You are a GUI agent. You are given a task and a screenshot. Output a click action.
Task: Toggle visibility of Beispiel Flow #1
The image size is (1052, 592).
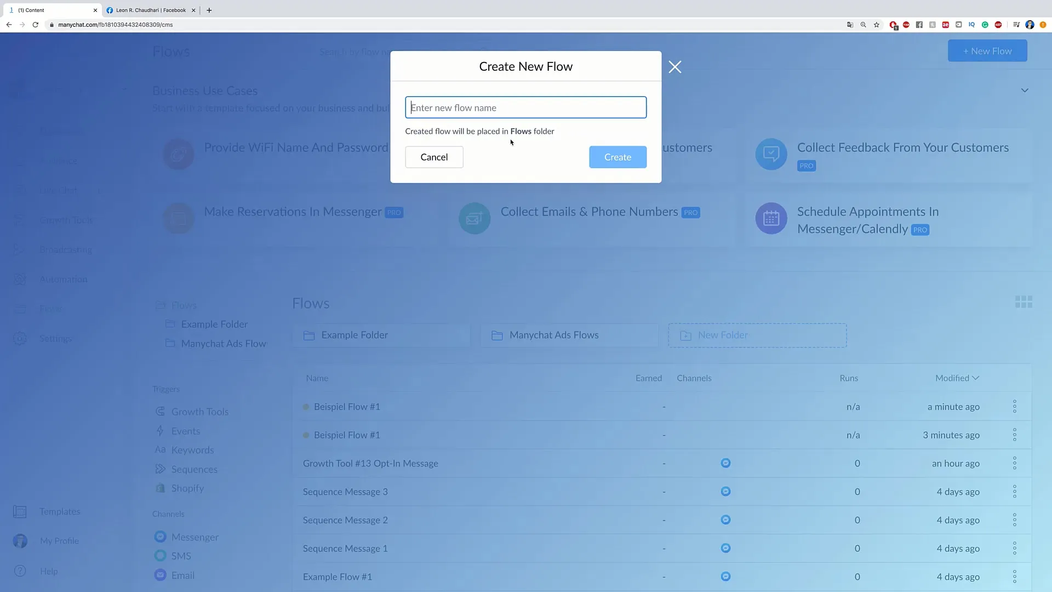306,406
